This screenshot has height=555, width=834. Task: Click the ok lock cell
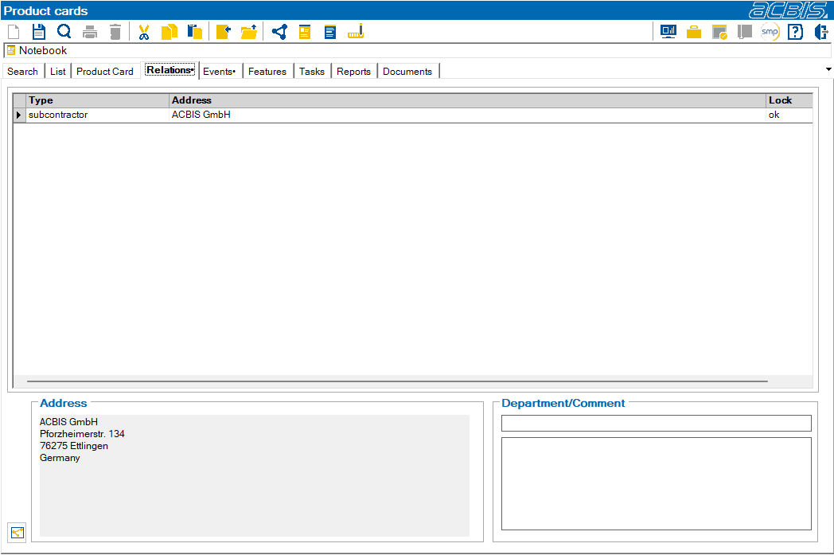tap(789, 115)
